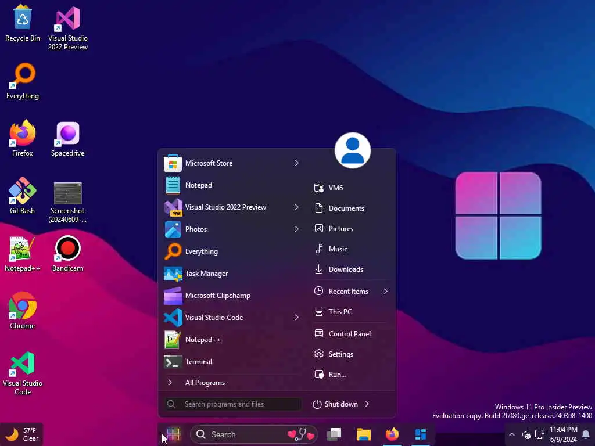Click the Shut down button
The width and height of the screenshot is (595, 446).
(x=335, y=404)
